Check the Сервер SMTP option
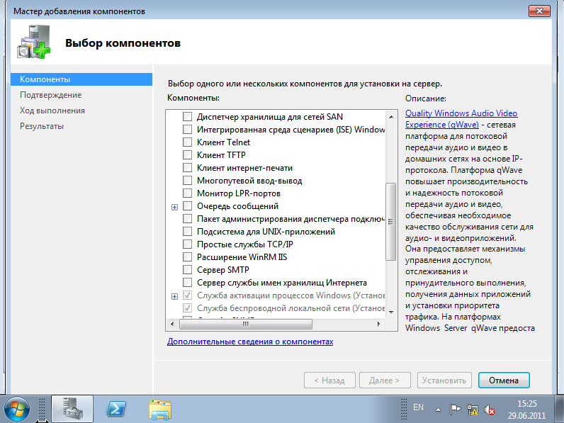 coord(187,270)
